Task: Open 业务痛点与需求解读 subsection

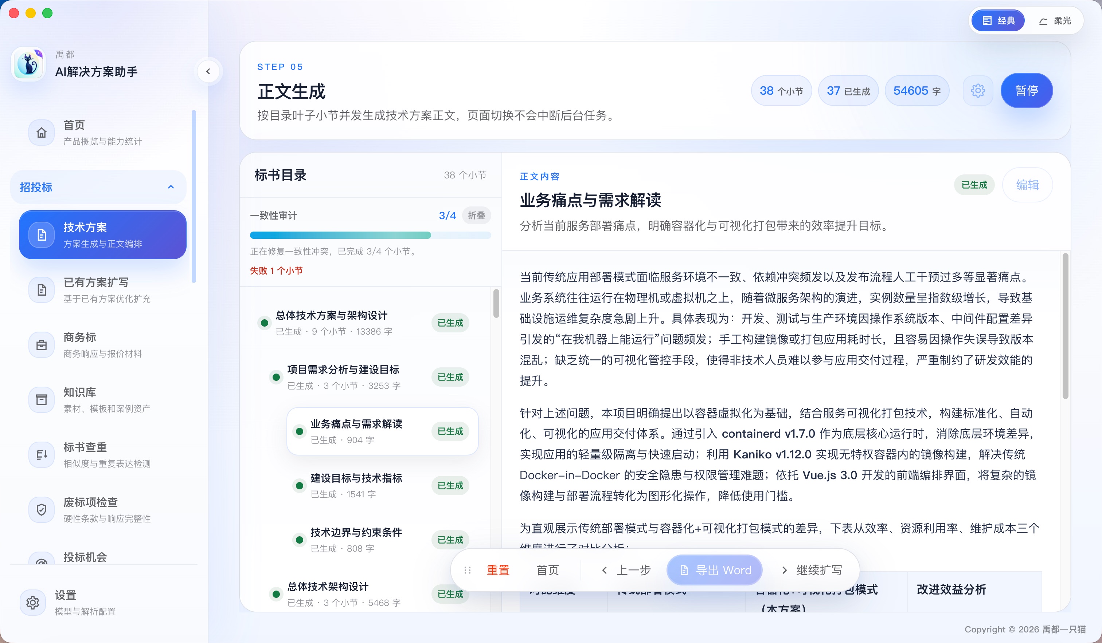Action: (x=382, y=431)
